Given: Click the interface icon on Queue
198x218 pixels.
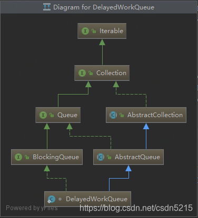Looking at the screenshot, I should 43,115.
